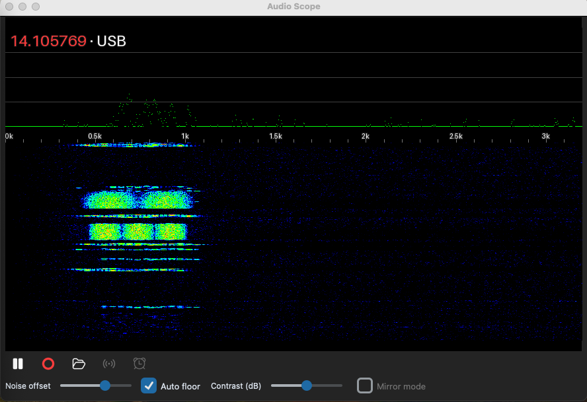587x402 pixels.
Task: Click the 2k frequency axis label
Action: click(x=366, y=136)
